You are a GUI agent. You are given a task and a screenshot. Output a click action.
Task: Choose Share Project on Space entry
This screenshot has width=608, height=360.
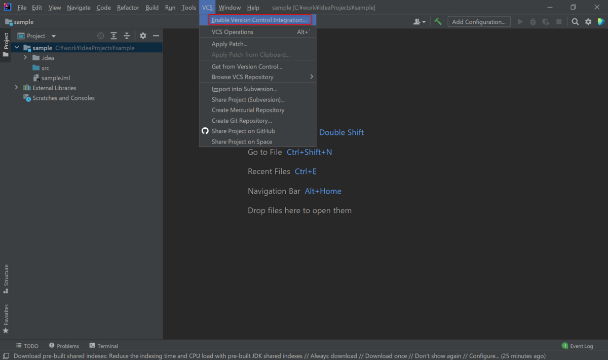258,141
